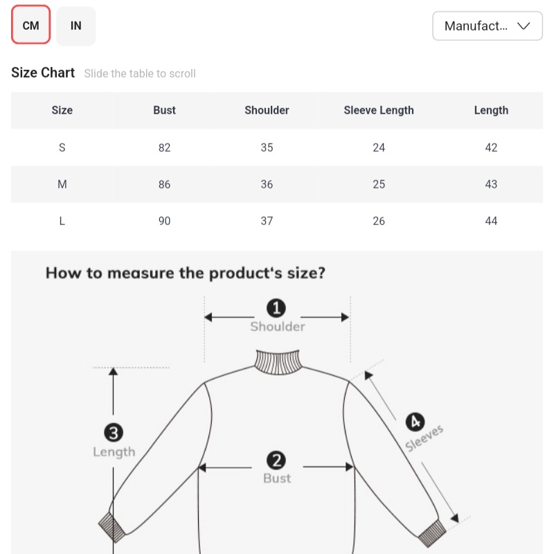Image resolution: width=554 pixels, height=554 pixels.
Task: Switch units to IN
Action: [x=76, y=26]
